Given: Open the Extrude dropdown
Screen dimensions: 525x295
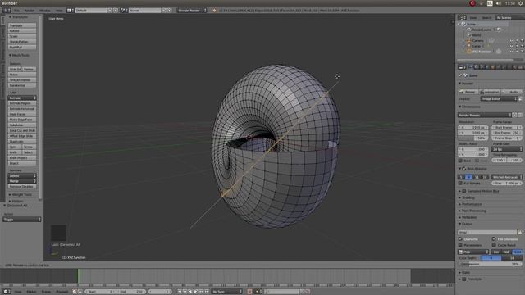Looking at the screenshot, I should [22, 98].
